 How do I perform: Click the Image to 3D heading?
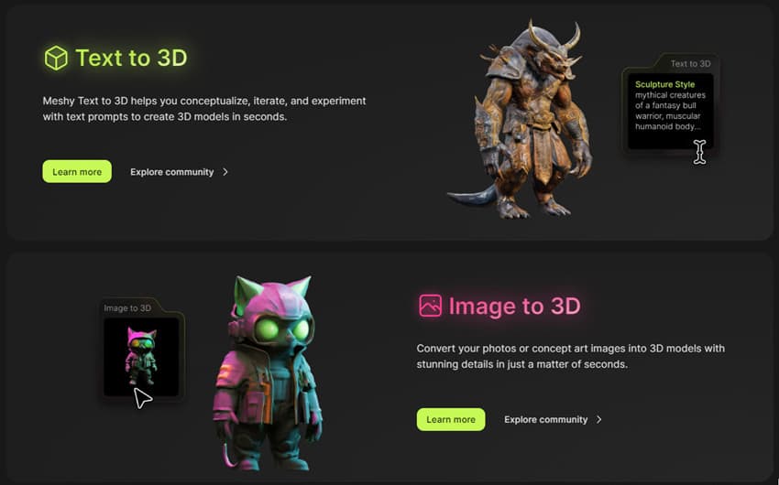point(514,306)
